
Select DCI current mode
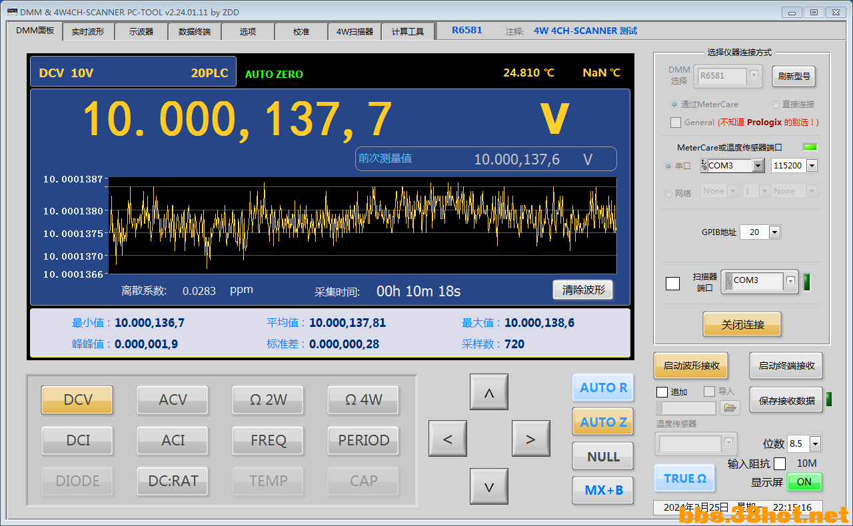77,440
